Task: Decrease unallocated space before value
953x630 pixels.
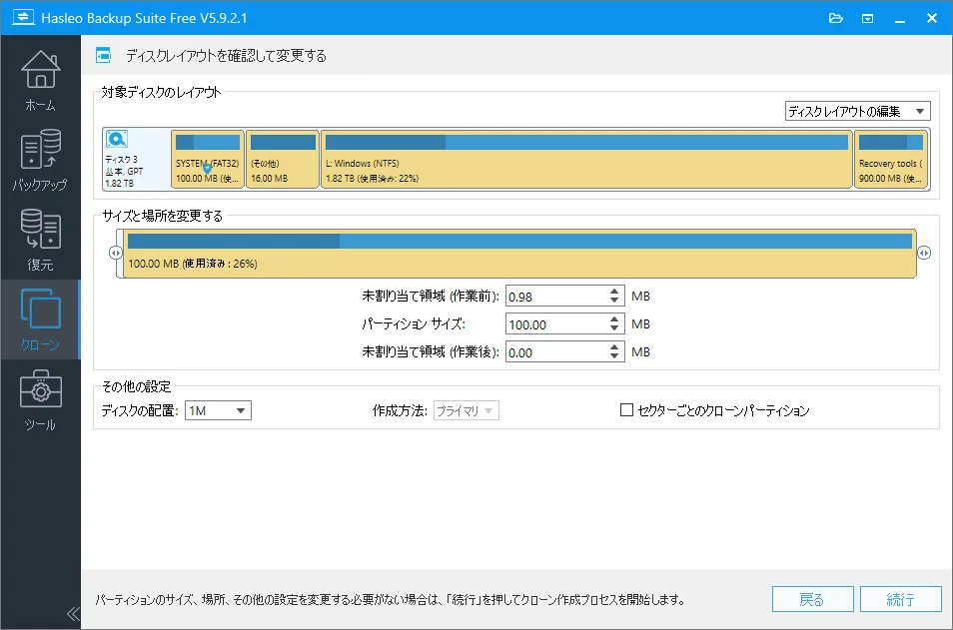Action: (614, 301)
